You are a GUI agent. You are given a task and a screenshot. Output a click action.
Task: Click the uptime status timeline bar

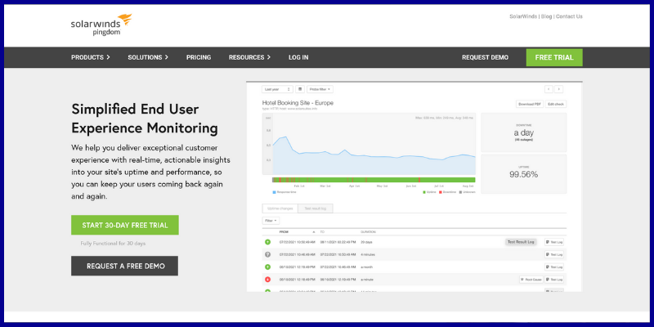(x=374, y=180)
